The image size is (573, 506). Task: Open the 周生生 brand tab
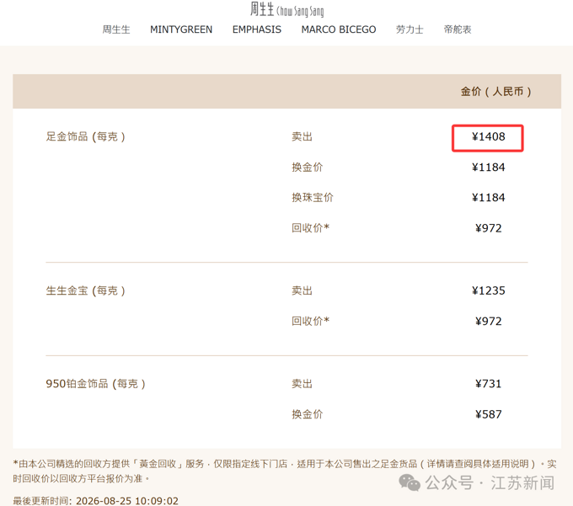tap(115, 29)
